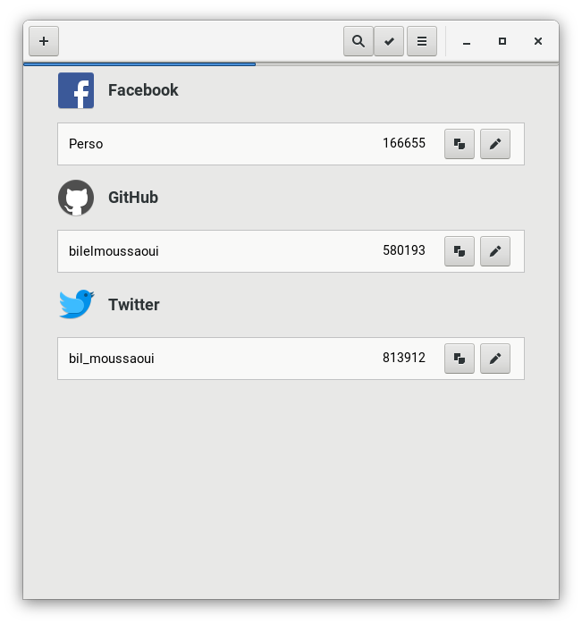Image resolution: width=582 pixels, height=625 pixels.
Task: Select the bilelmoussaoui account row
Action: pyautogui.click(x=291, y=251)
